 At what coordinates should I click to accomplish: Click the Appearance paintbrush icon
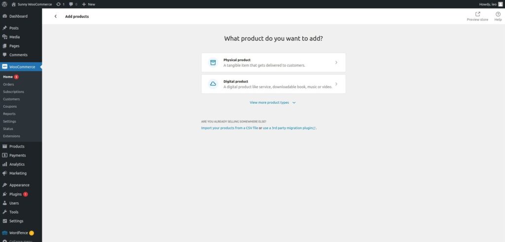[x=4, y=185]
